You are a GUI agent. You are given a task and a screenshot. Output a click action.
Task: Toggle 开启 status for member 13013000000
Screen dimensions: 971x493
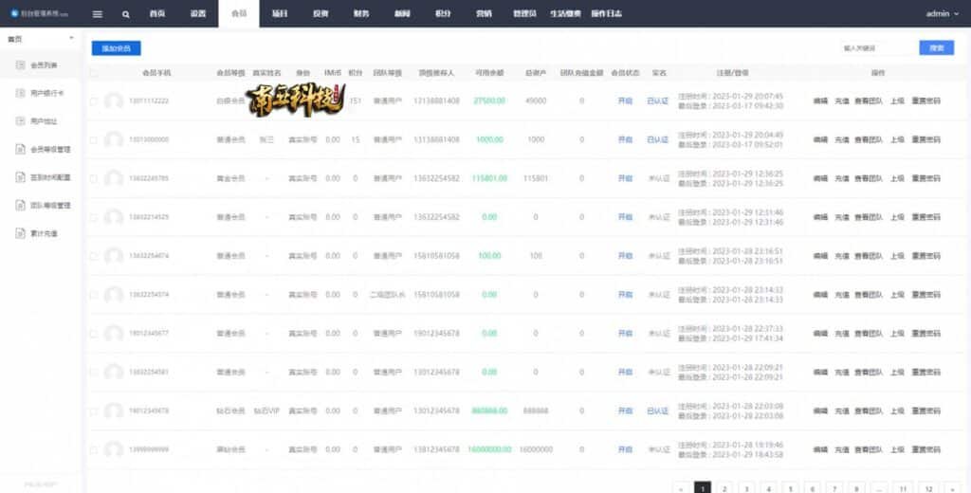[x=625, y=139]
